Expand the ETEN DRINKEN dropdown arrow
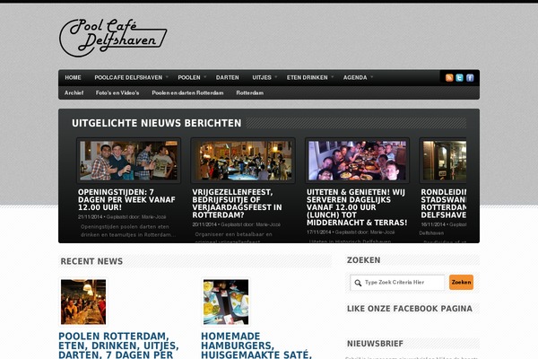The height and width of the screenshot is (359, 538). pyautogui.click(x=333, y=77)
